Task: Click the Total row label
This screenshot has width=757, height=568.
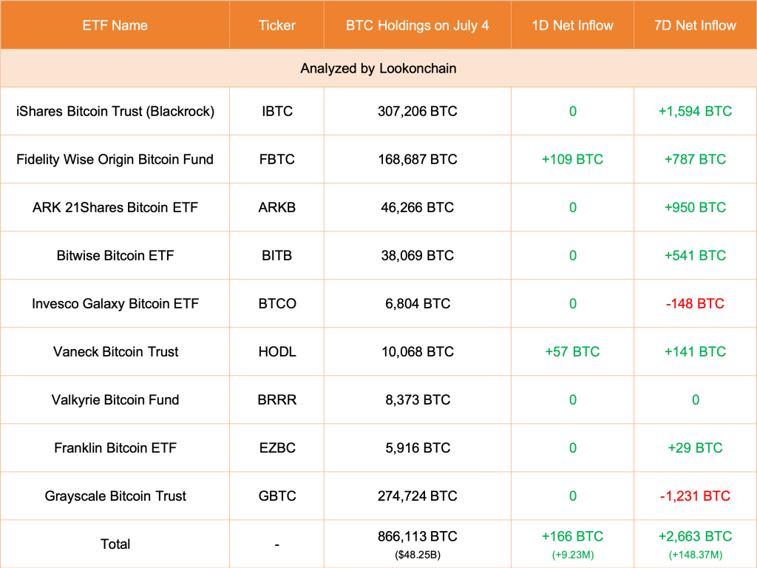Action: point(115,544)
